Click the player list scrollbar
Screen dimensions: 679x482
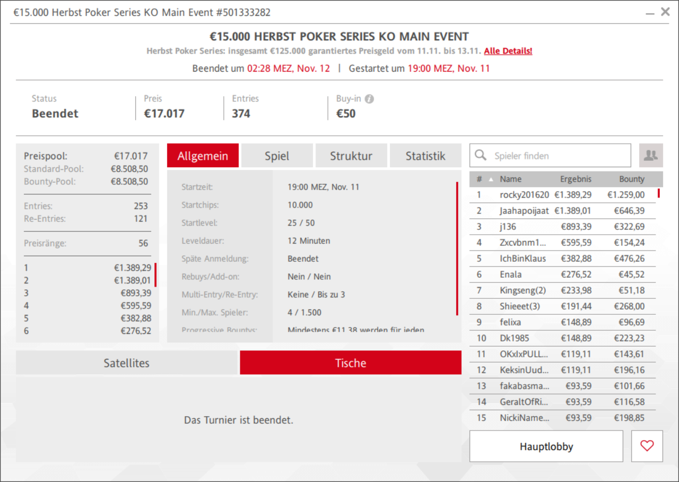tap(659, 193)
